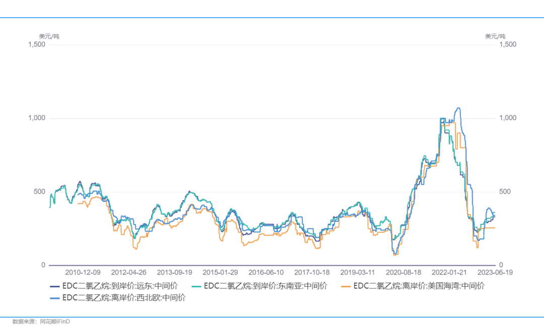Select the 2010-12-09 date on the x-axis
Image resolution: width=544 pixels, height=327 pixels.
83,272
